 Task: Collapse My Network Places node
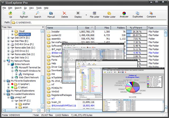click(x=4, y=61)
